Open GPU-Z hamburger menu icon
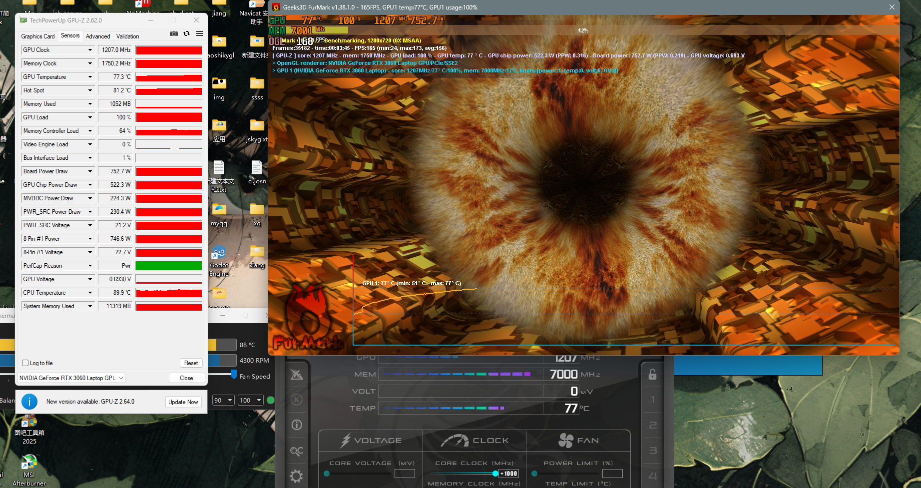Viewport: 921px width, 488px height. point(199,33)
